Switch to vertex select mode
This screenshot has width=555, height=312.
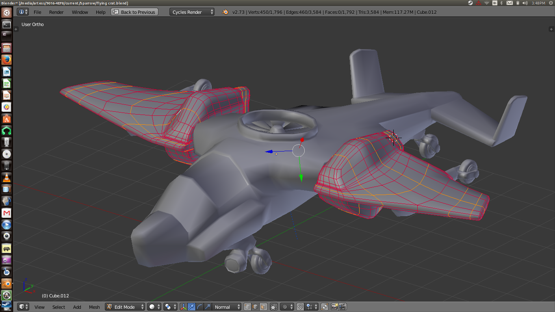coord(247,307)
